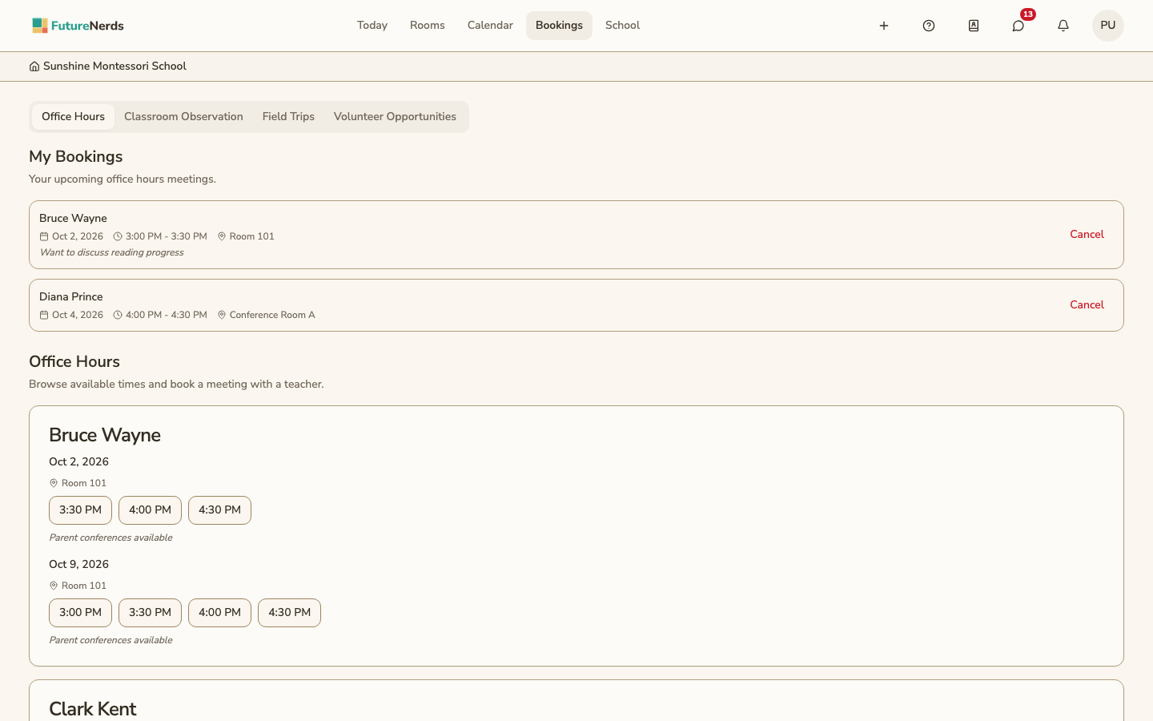Book the Oct 9 3:30 PM slot
This screenshot has width=1153, height=721.
tap(150, 613)
